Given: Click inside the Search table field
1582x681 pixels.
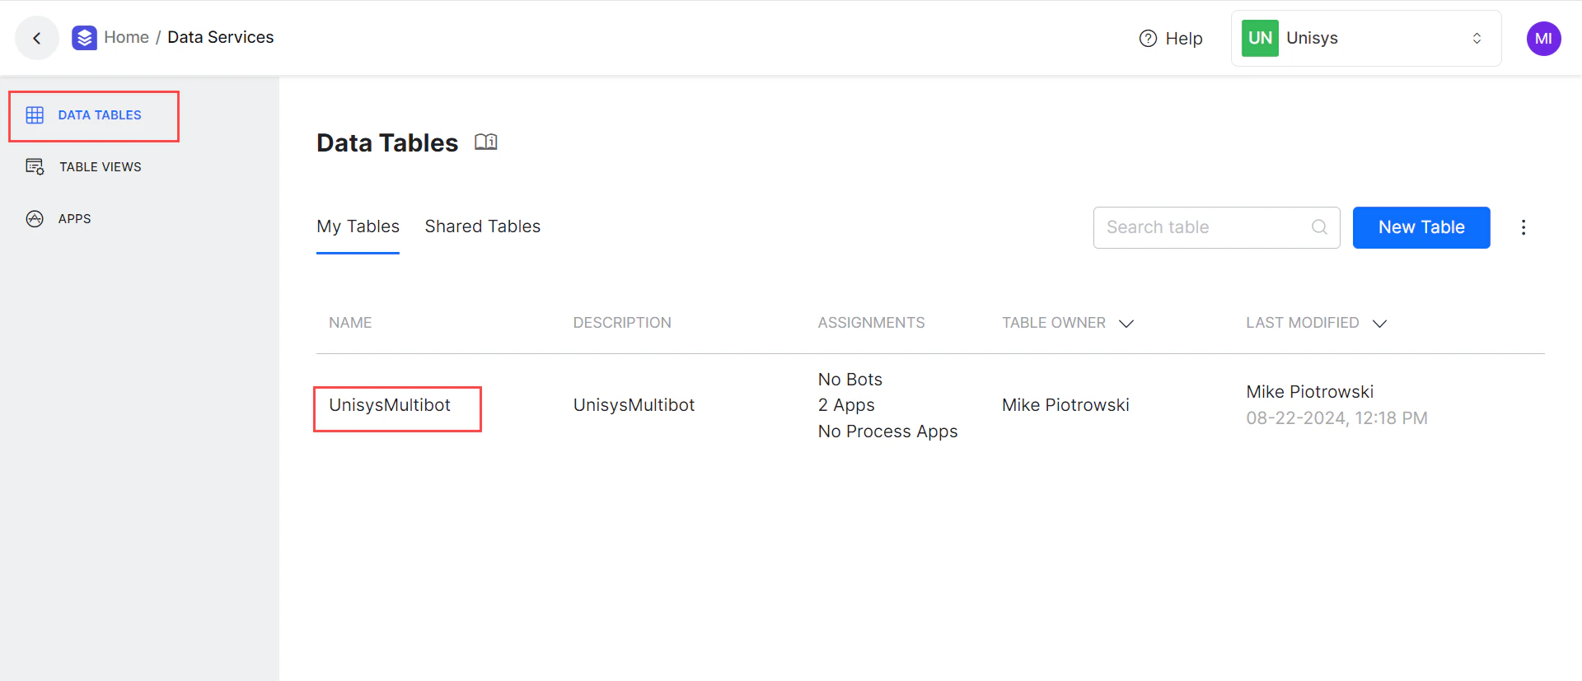Looking at the screenshot, I should click(x=1195, y=227).
